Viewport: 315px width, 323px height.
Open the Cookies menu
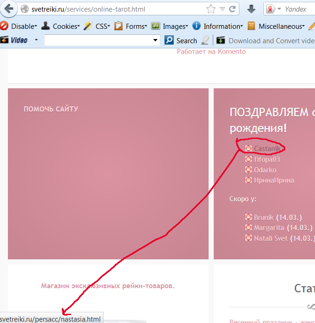coord(66,26)
